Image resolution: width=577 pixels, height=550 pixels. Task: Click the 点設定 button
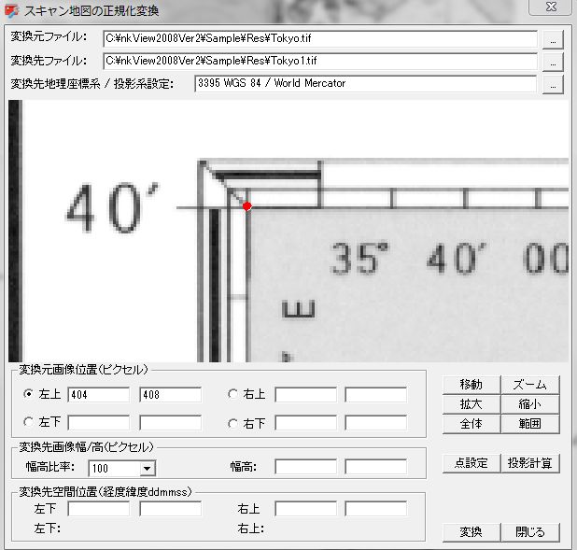pyautogui.click(x=471, y=462)
